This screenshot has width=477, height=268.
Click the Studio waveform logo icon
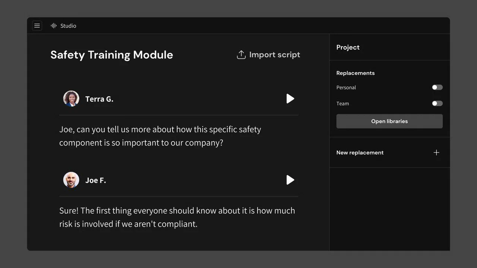coord(54,26)
